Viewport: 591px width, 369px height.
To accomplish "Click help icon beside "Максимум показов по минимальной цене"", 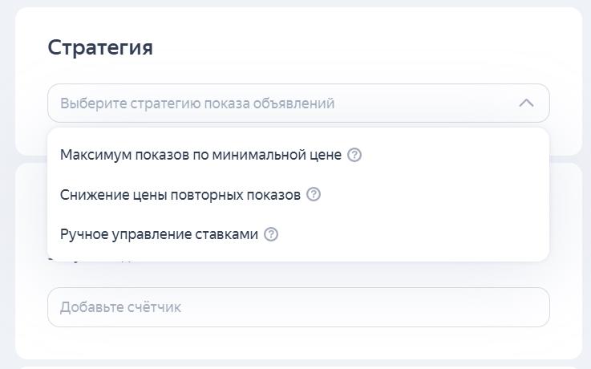I will 354,155.
